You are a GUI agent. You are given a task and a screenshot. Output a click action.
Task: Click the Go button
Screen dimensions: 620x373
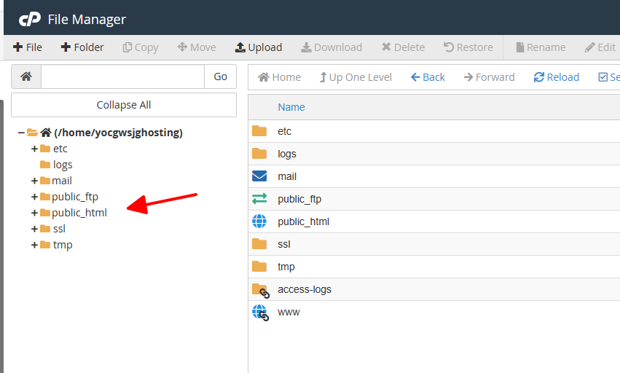(x=220, y=76)
